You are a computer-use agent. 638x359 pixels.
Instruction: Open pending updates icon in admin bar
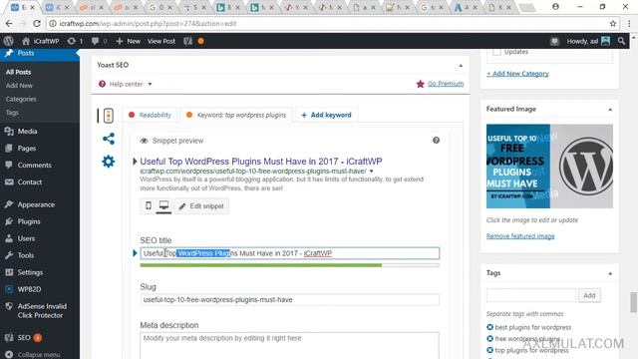75,41
